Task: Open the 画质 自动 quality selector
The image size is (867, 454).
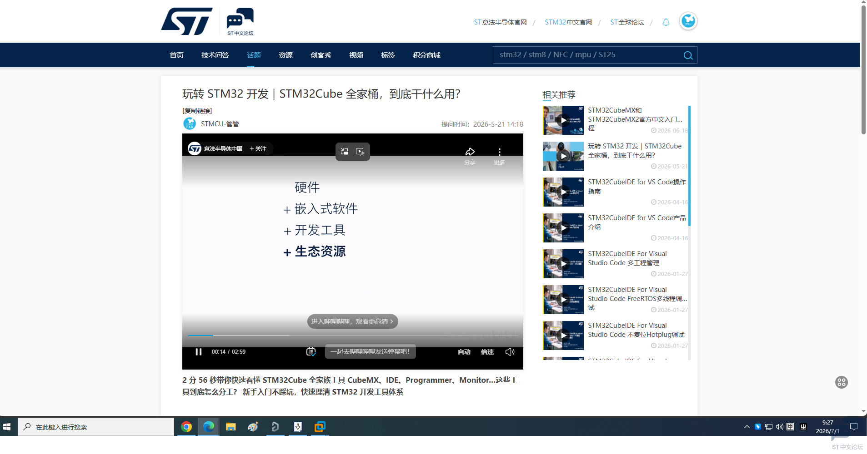Action: 464,352
